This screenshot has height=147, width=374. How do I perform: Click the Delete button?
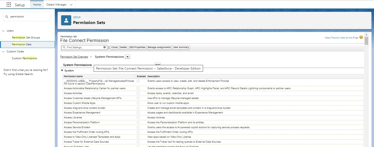(x=123, y=47)
